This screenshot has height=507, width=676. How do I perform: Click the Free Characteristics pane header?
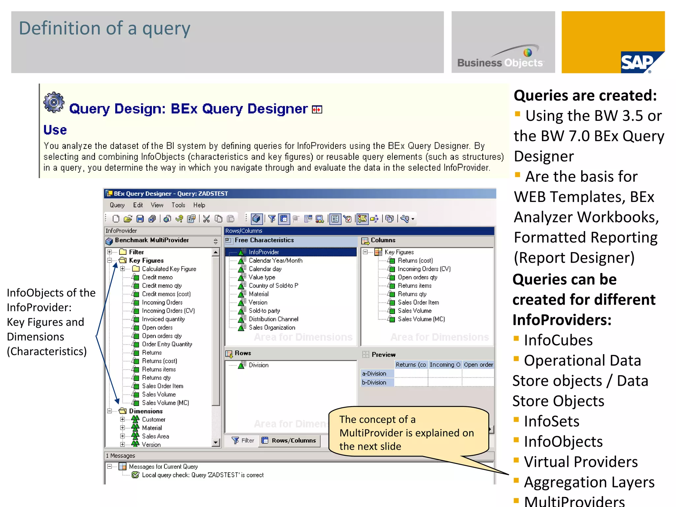tap(291, 241)
